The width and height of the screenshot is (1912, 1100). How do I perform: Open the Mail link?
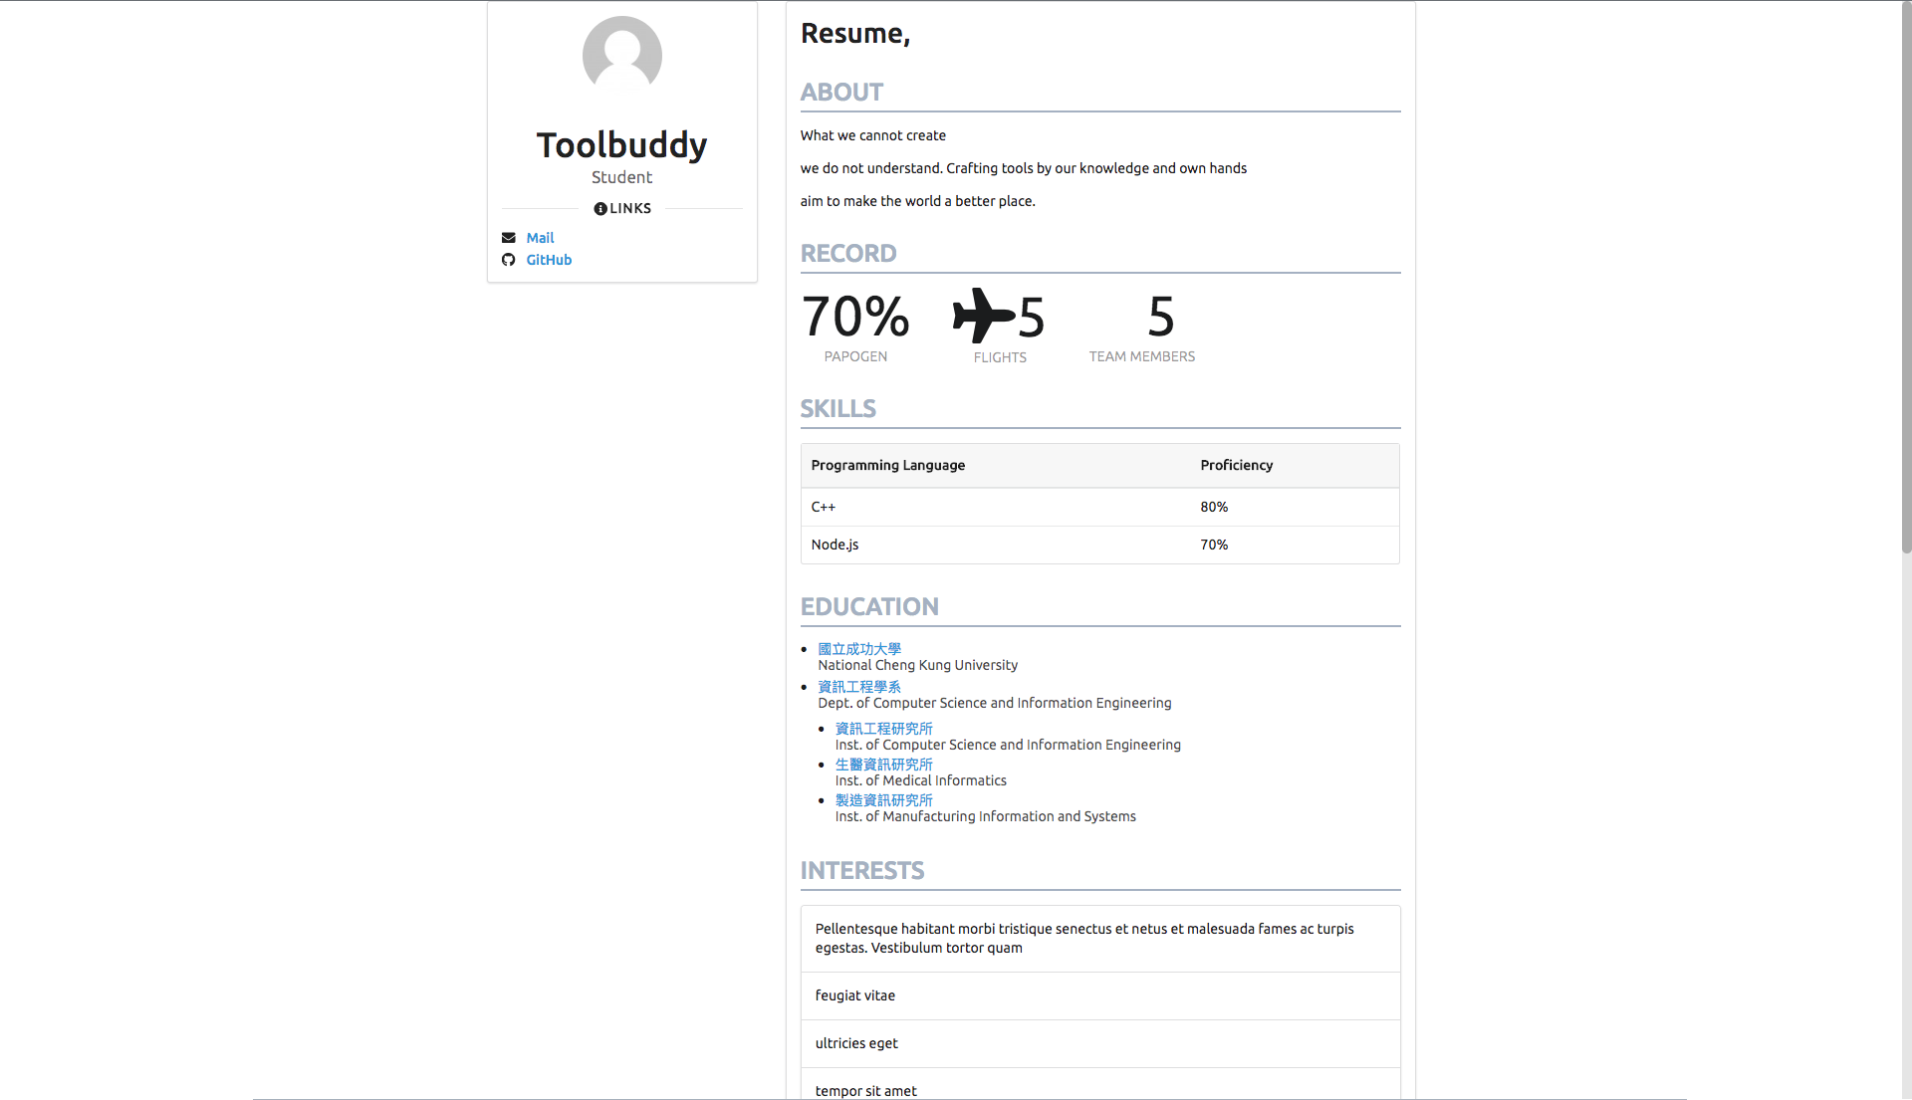[540, 238]
